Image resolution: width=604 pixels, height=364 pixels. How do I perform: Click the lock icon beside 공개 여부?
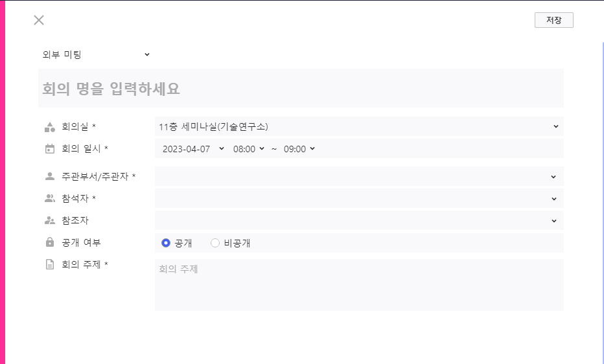tap(50, 242)
